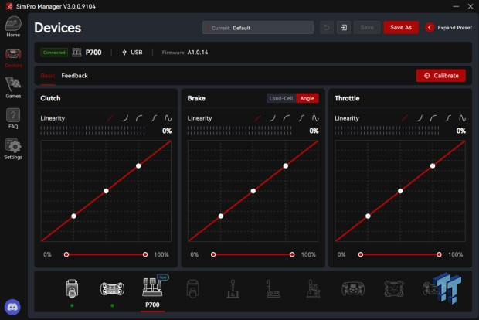
Task: Click the Brake range maximum handle
Action: tap(292, 254)
